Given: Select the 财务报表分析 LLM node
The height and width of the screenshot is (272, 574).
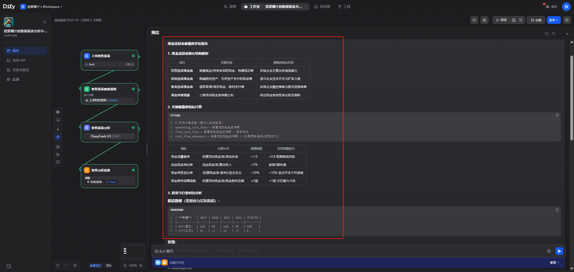Looking at the screenshot, I should pos(109,132).
